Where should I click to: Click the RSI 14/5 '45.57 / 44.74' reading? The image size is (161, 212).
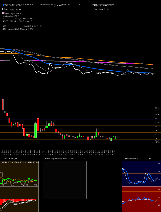(28, 19)
